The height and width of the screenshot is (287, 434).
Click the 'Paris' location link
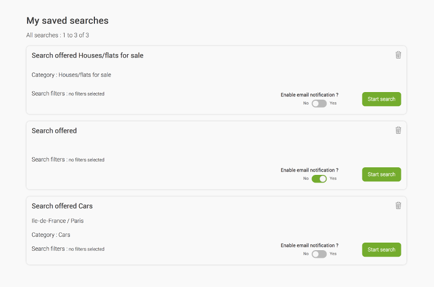[x=77, y=221]
